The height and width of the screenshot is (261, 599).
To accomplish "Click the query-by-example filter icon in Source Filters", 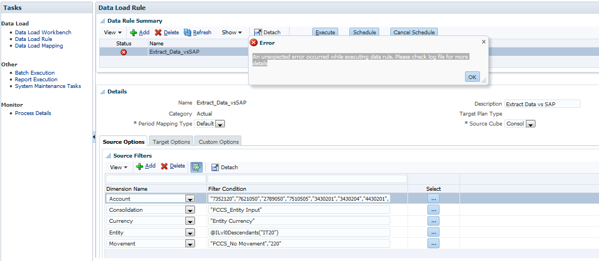I will coord(197,167).
